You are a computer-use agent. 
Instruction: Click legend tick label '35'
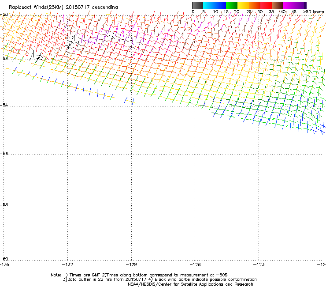(x=271, y=11)
